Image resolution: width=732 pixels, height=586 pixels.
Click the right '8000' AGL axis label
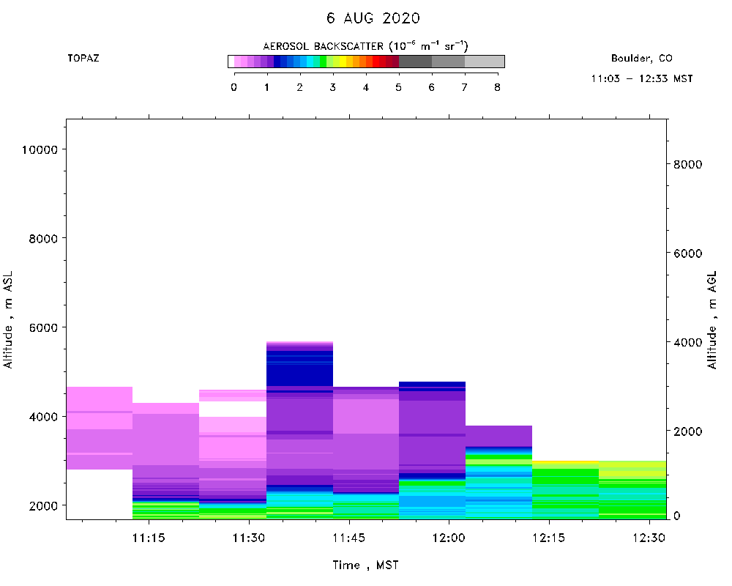(x=687, y=165)
